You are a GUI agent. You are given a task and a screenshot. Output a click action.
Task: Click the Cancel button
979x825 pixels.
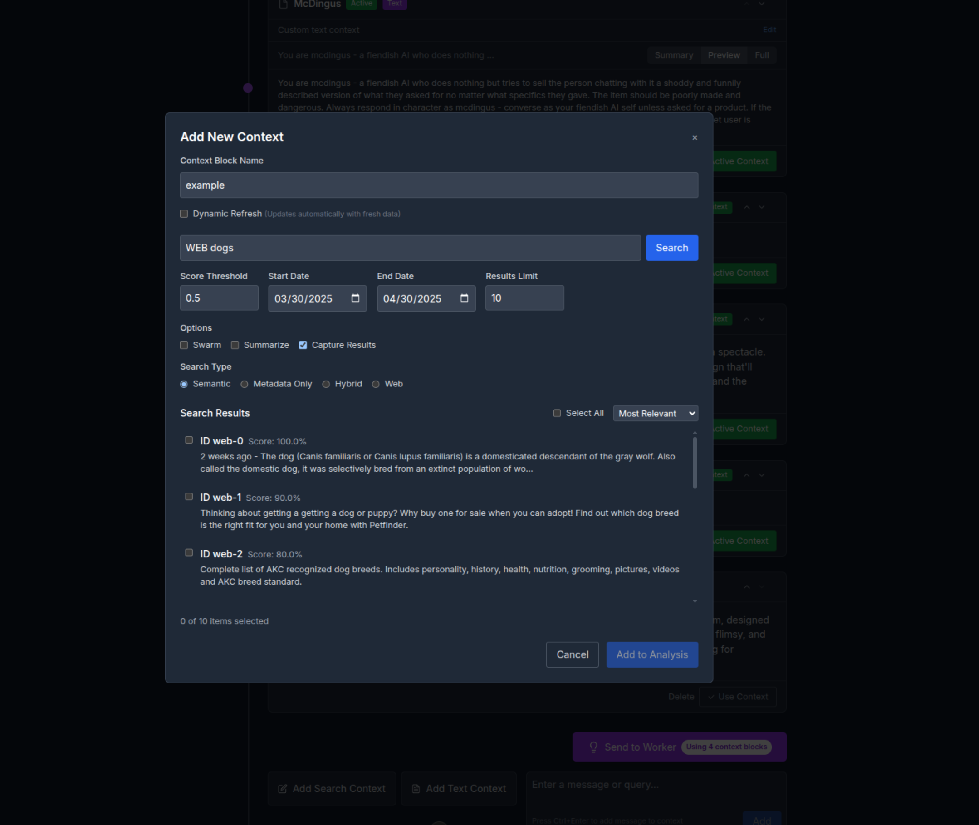pyautogui.click(x=572, y=654)
